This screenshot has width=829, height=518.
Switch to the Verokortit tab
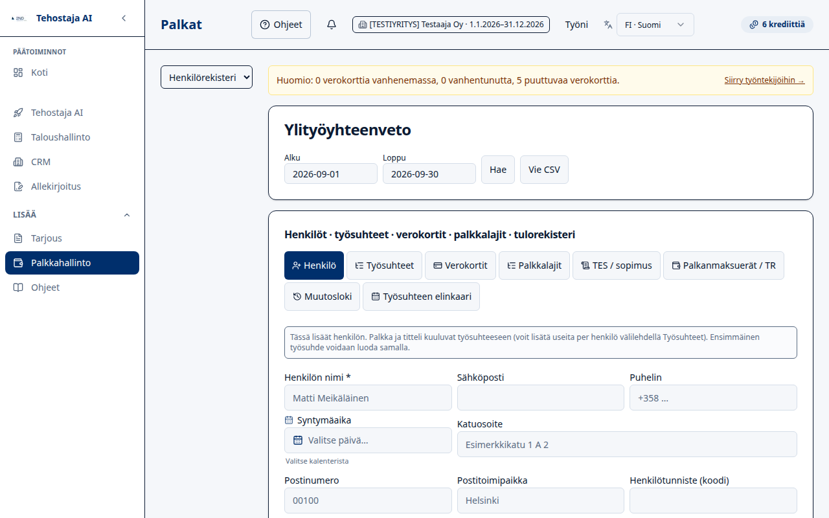point(460,265)
